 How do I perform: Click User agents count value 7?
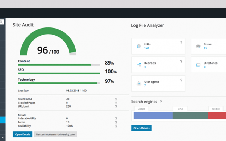pos(145,85)
